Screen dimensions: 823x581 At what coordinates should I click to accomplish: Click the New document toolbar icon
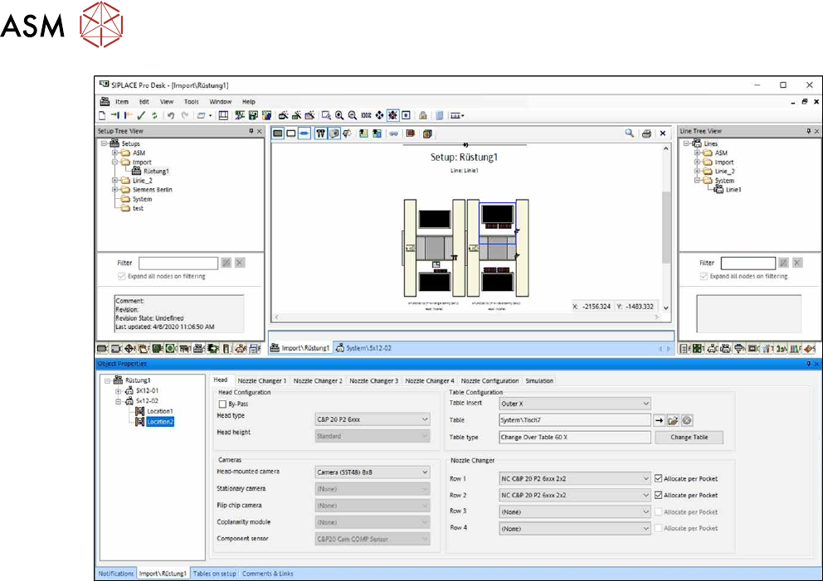[x=103, y=115]
